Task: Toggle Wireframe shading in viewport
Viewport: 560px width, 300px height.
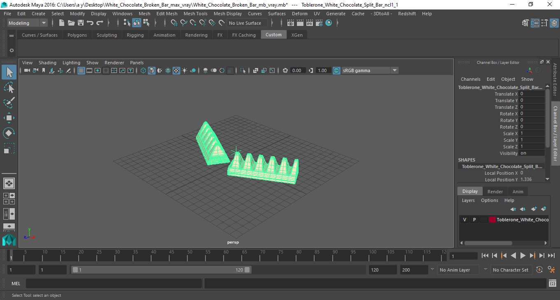Action: click(x=143, y=70)
